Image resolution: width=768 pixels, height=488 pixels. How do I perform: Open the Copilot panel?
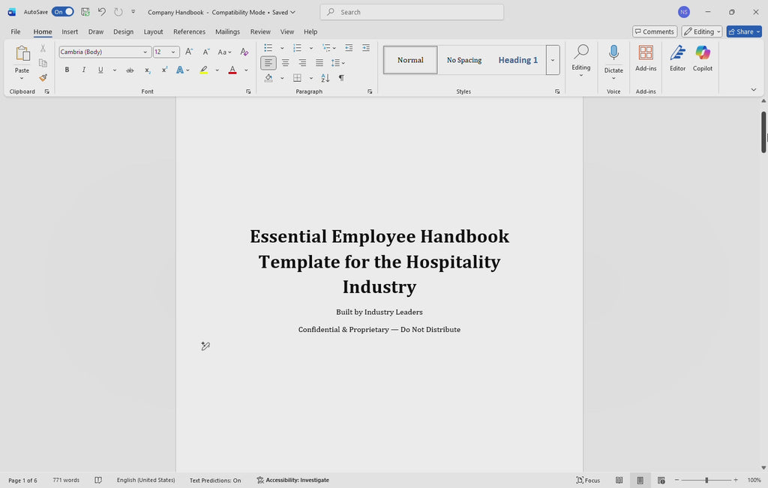(702, 60)
